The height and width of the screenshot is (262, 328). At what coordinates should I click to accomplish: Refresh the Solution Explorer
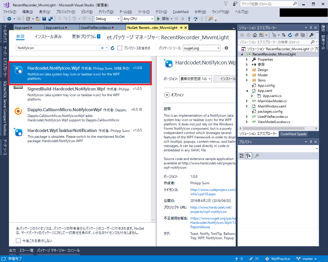290,35
